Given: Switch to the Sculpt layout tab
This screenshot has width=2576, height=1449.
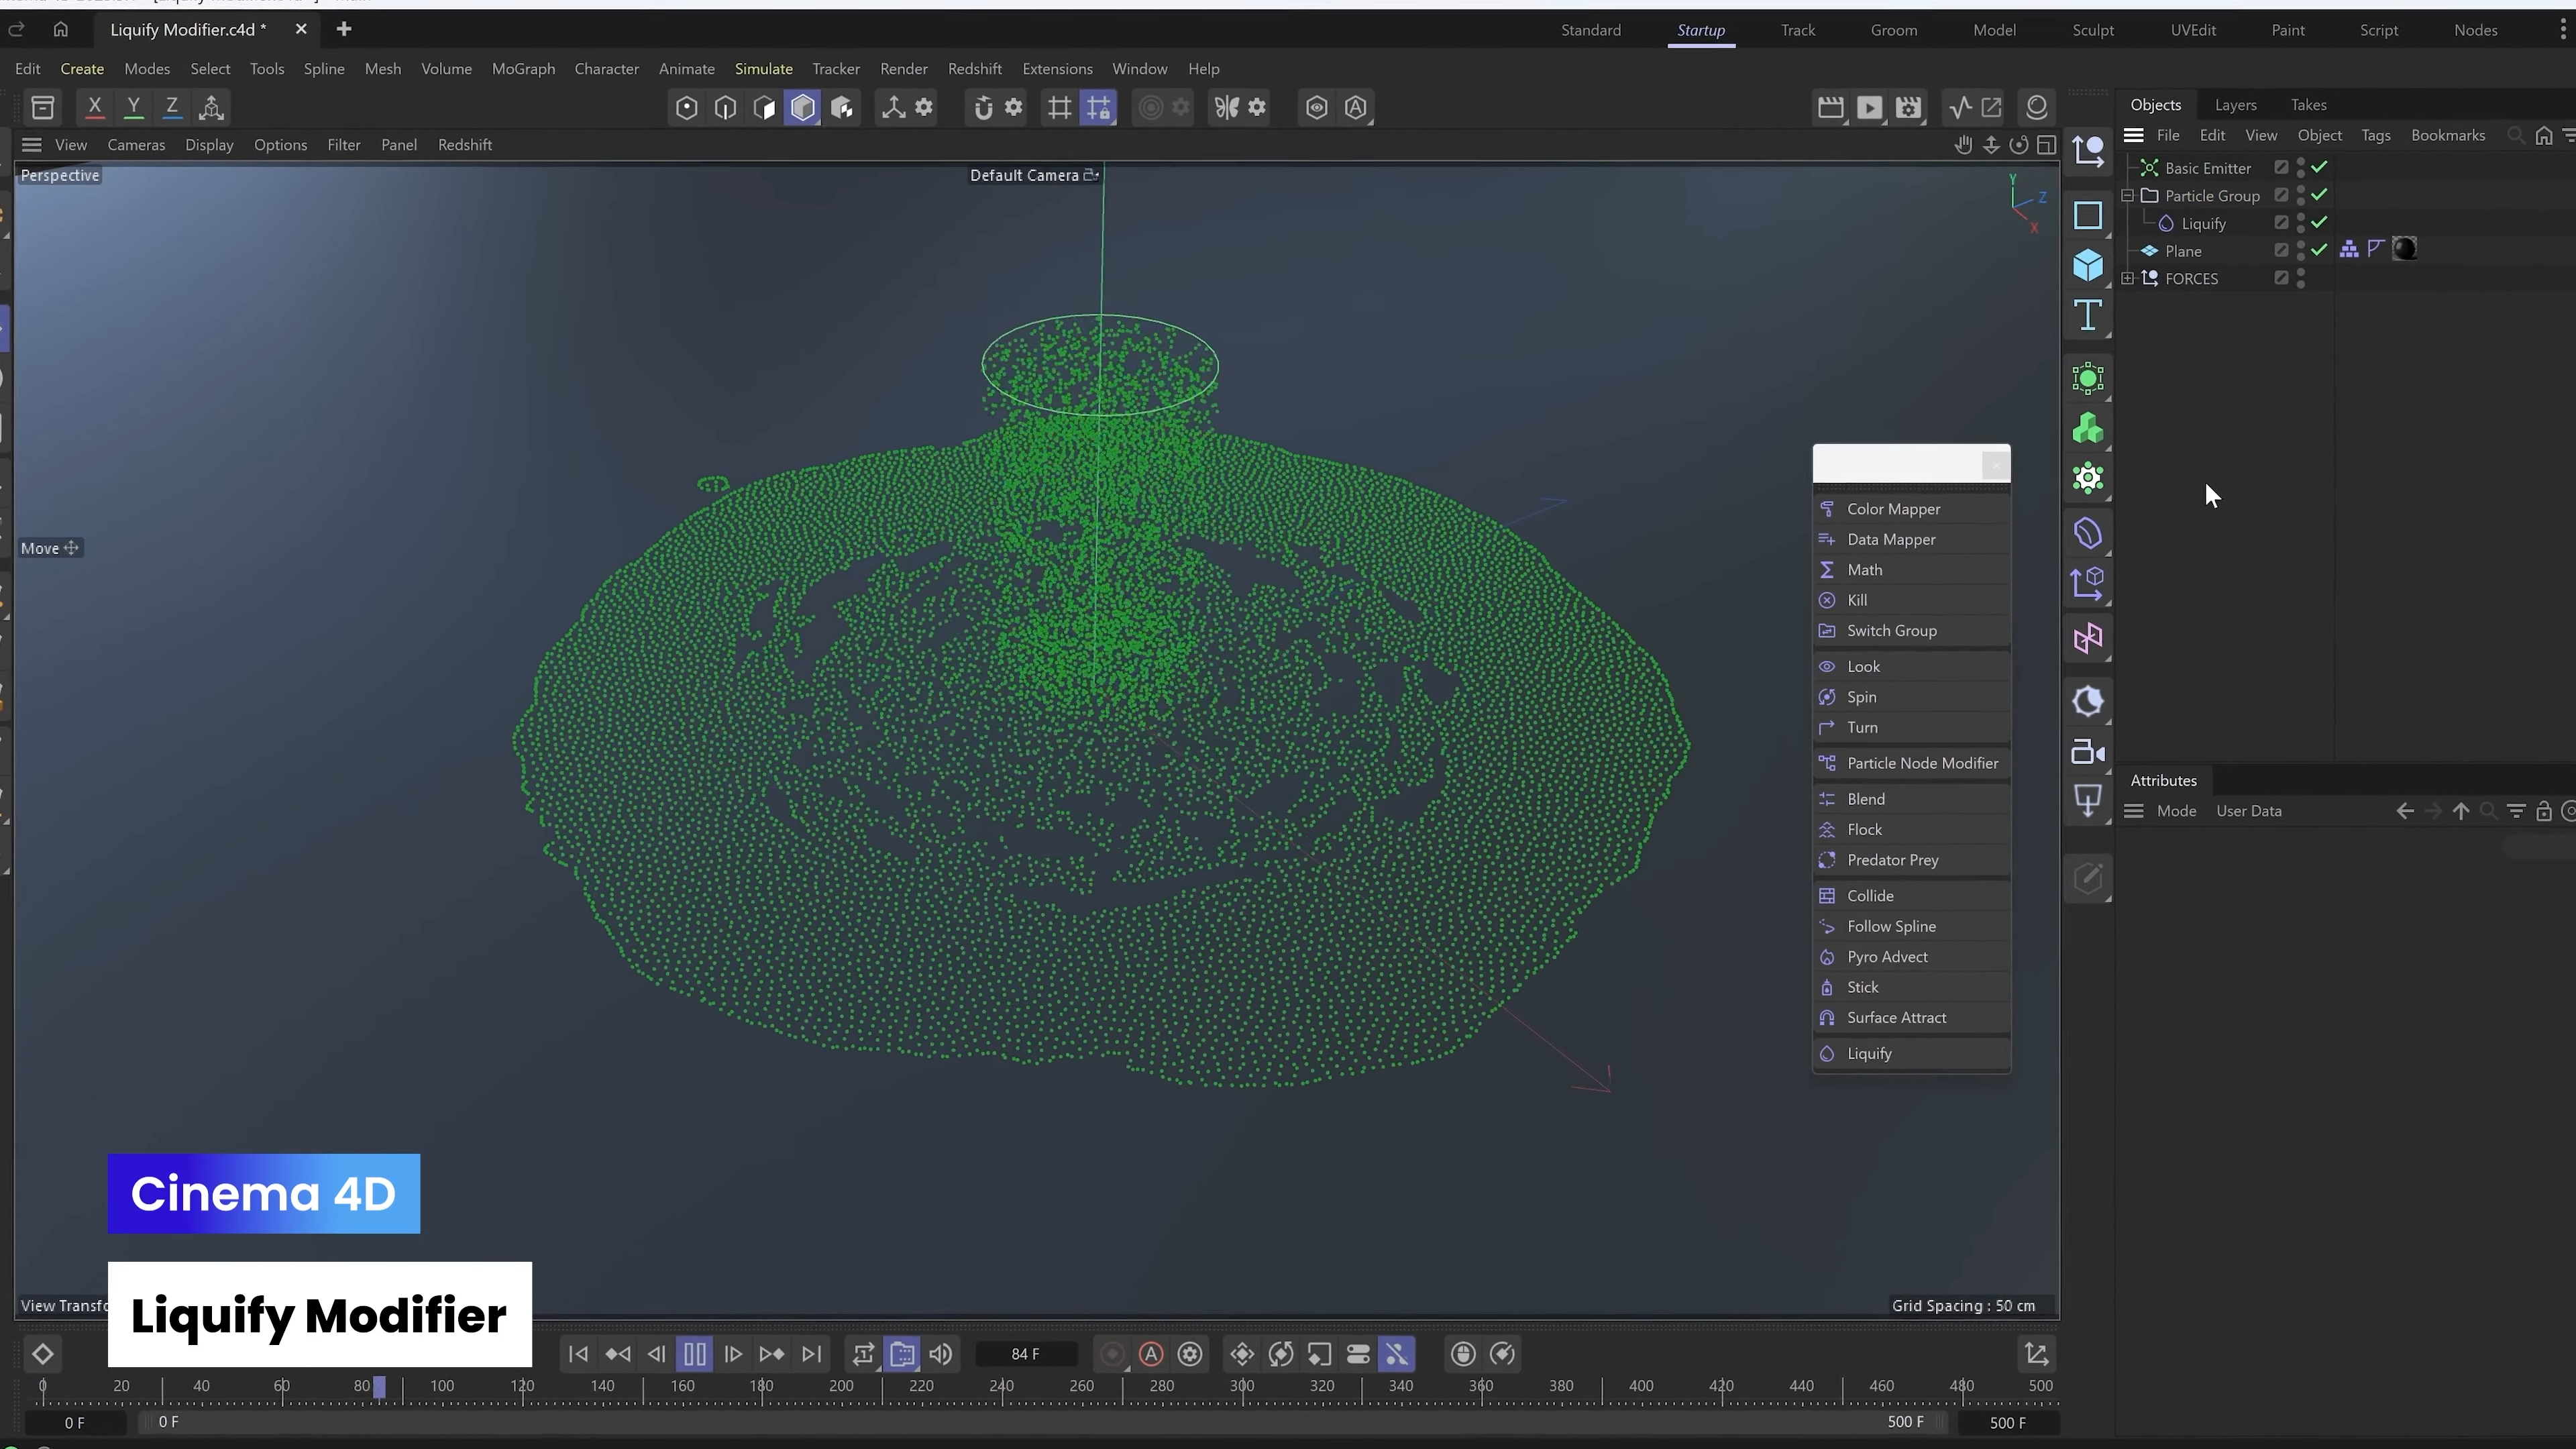Looking at the screenshot, I should tap(2092, 30).
